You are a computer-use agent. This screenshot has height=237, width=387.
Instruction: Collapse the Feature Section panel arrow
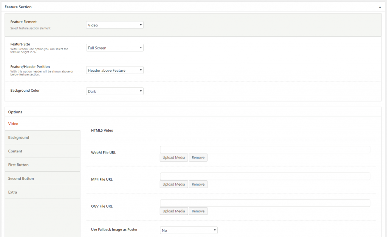[379, 7]
